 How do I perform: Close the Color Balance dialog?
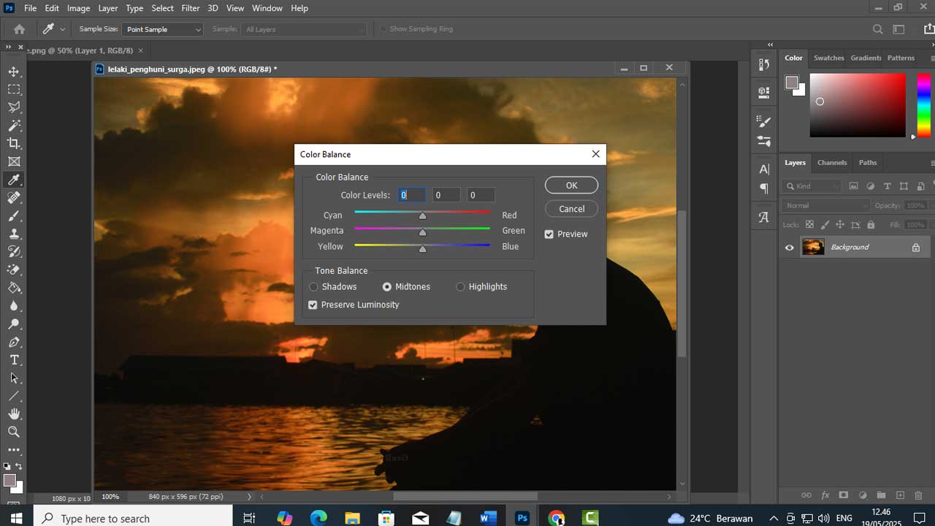[595, 154]
